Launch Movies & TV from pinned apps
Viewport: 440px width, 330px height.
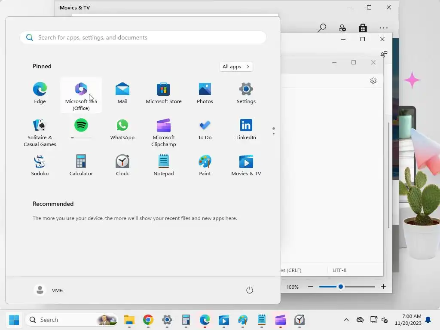tap(246, 166)
